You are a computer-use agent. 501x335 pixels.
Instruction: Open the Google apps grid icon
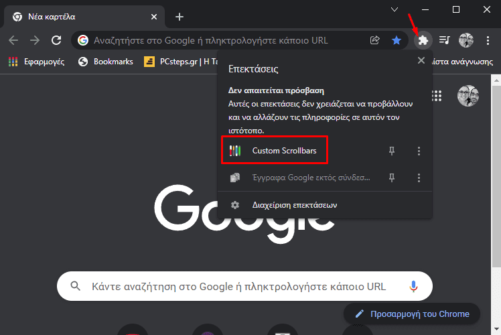[437, 96]
